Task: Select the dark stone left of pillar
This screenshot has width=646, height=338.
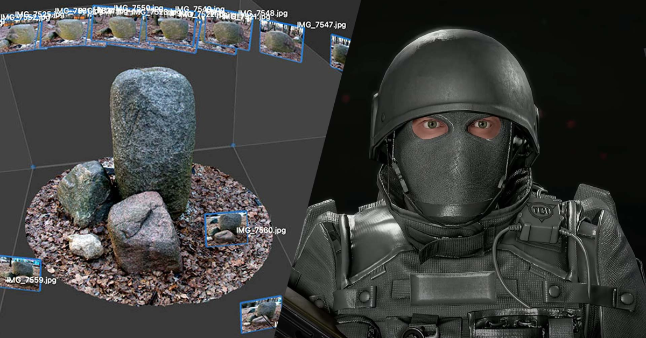Action: (85, 191)
